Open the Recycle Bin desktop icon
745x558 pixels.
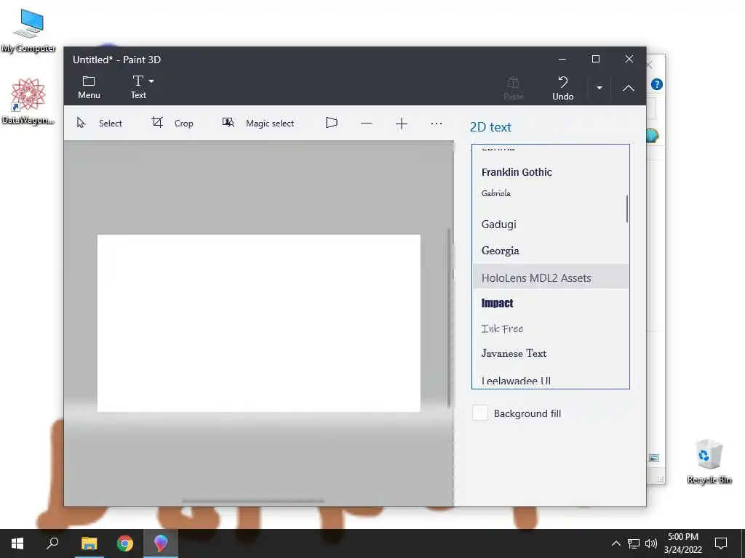coord(709,461)
